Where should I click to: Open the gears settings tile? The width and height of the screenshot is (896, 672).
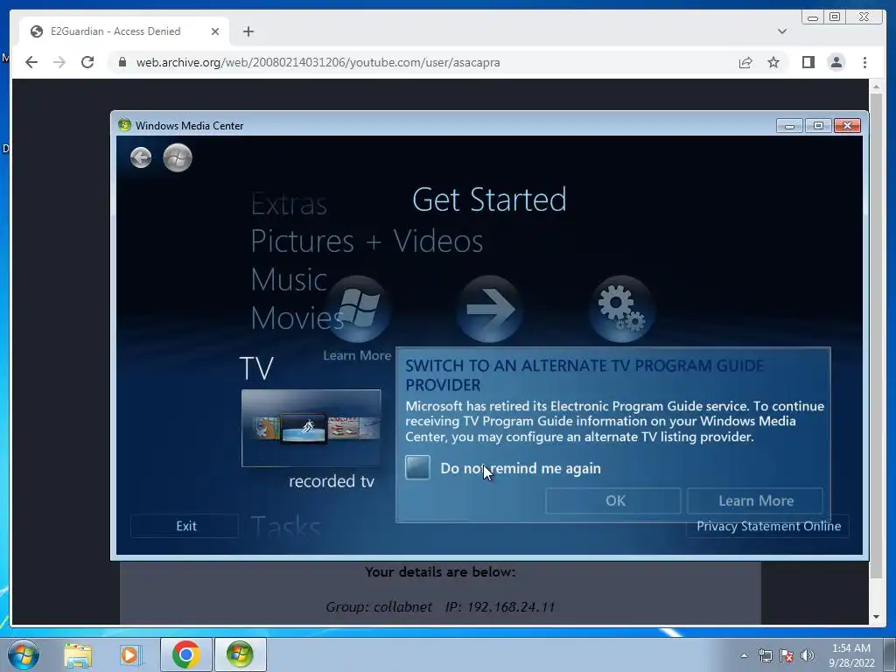(621, 309)
